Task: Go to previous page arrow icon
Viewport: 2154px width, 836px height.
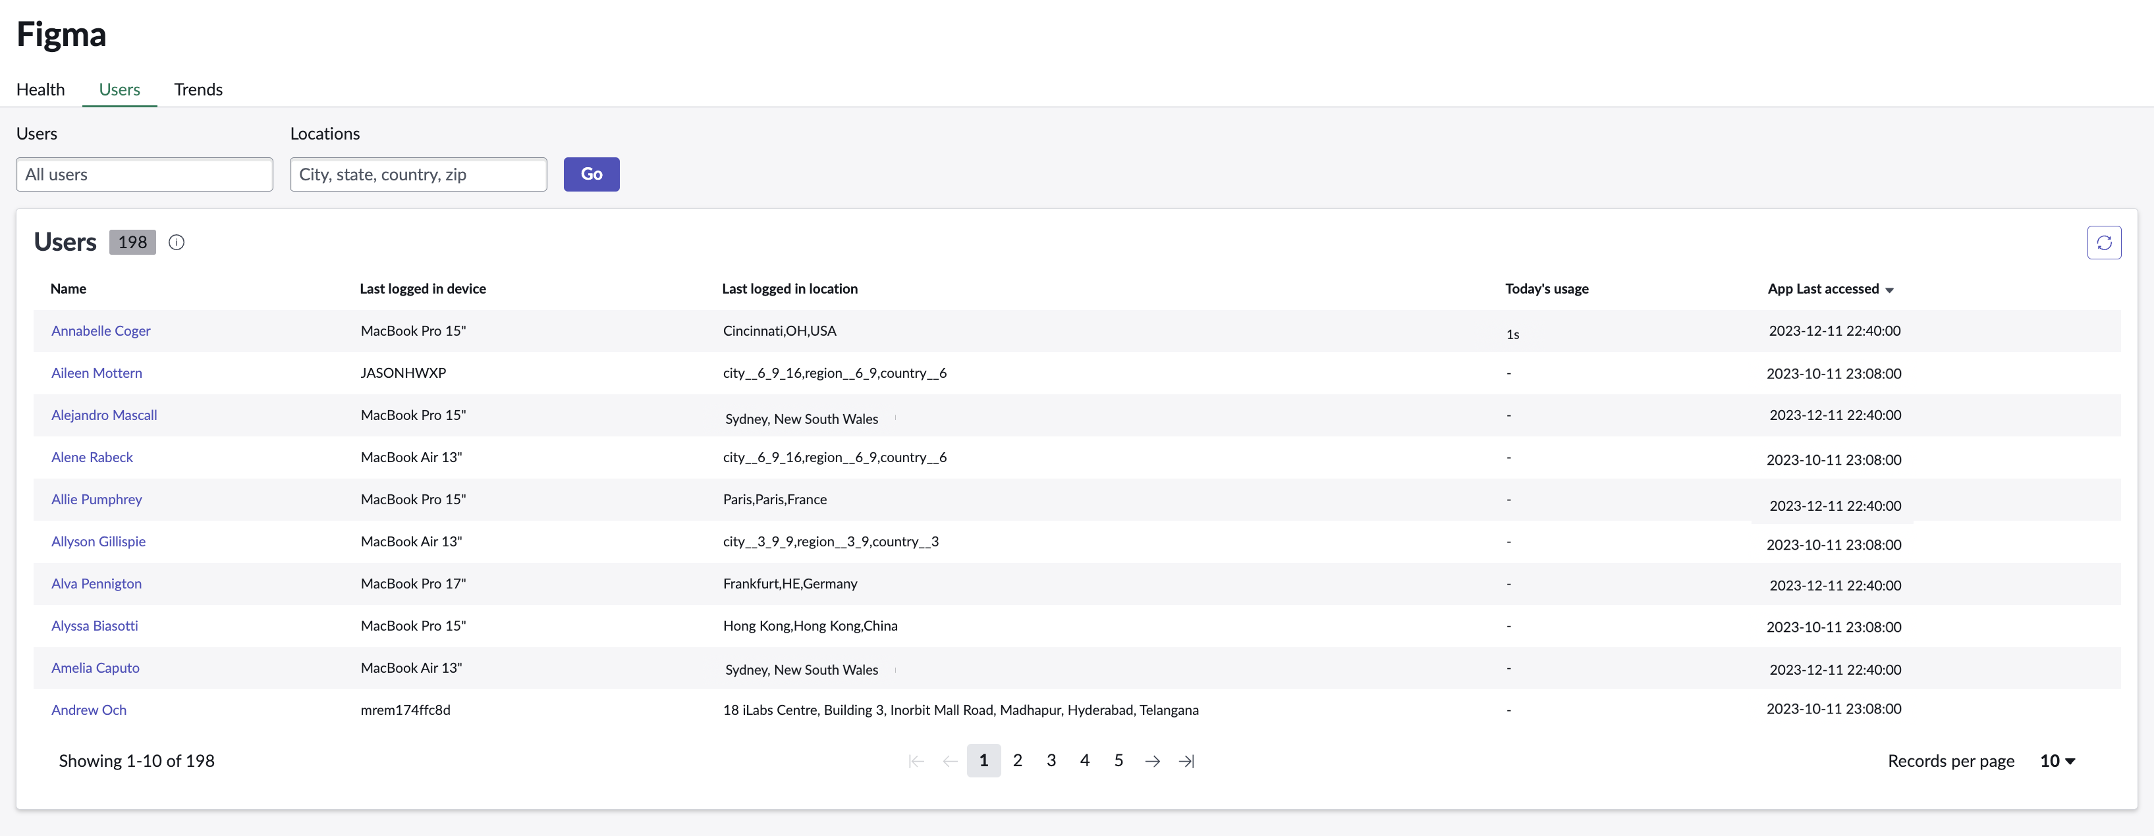Action: click(x=950, y=761)
